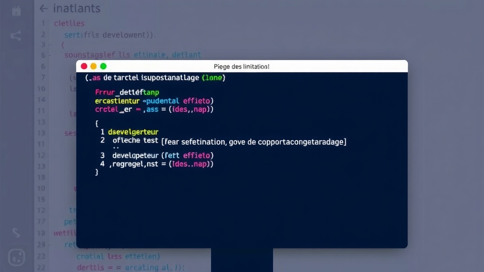Place cursor on sertiffls develowent line
This screenshot has height=272, width=484.
click(x=110, y=34)
